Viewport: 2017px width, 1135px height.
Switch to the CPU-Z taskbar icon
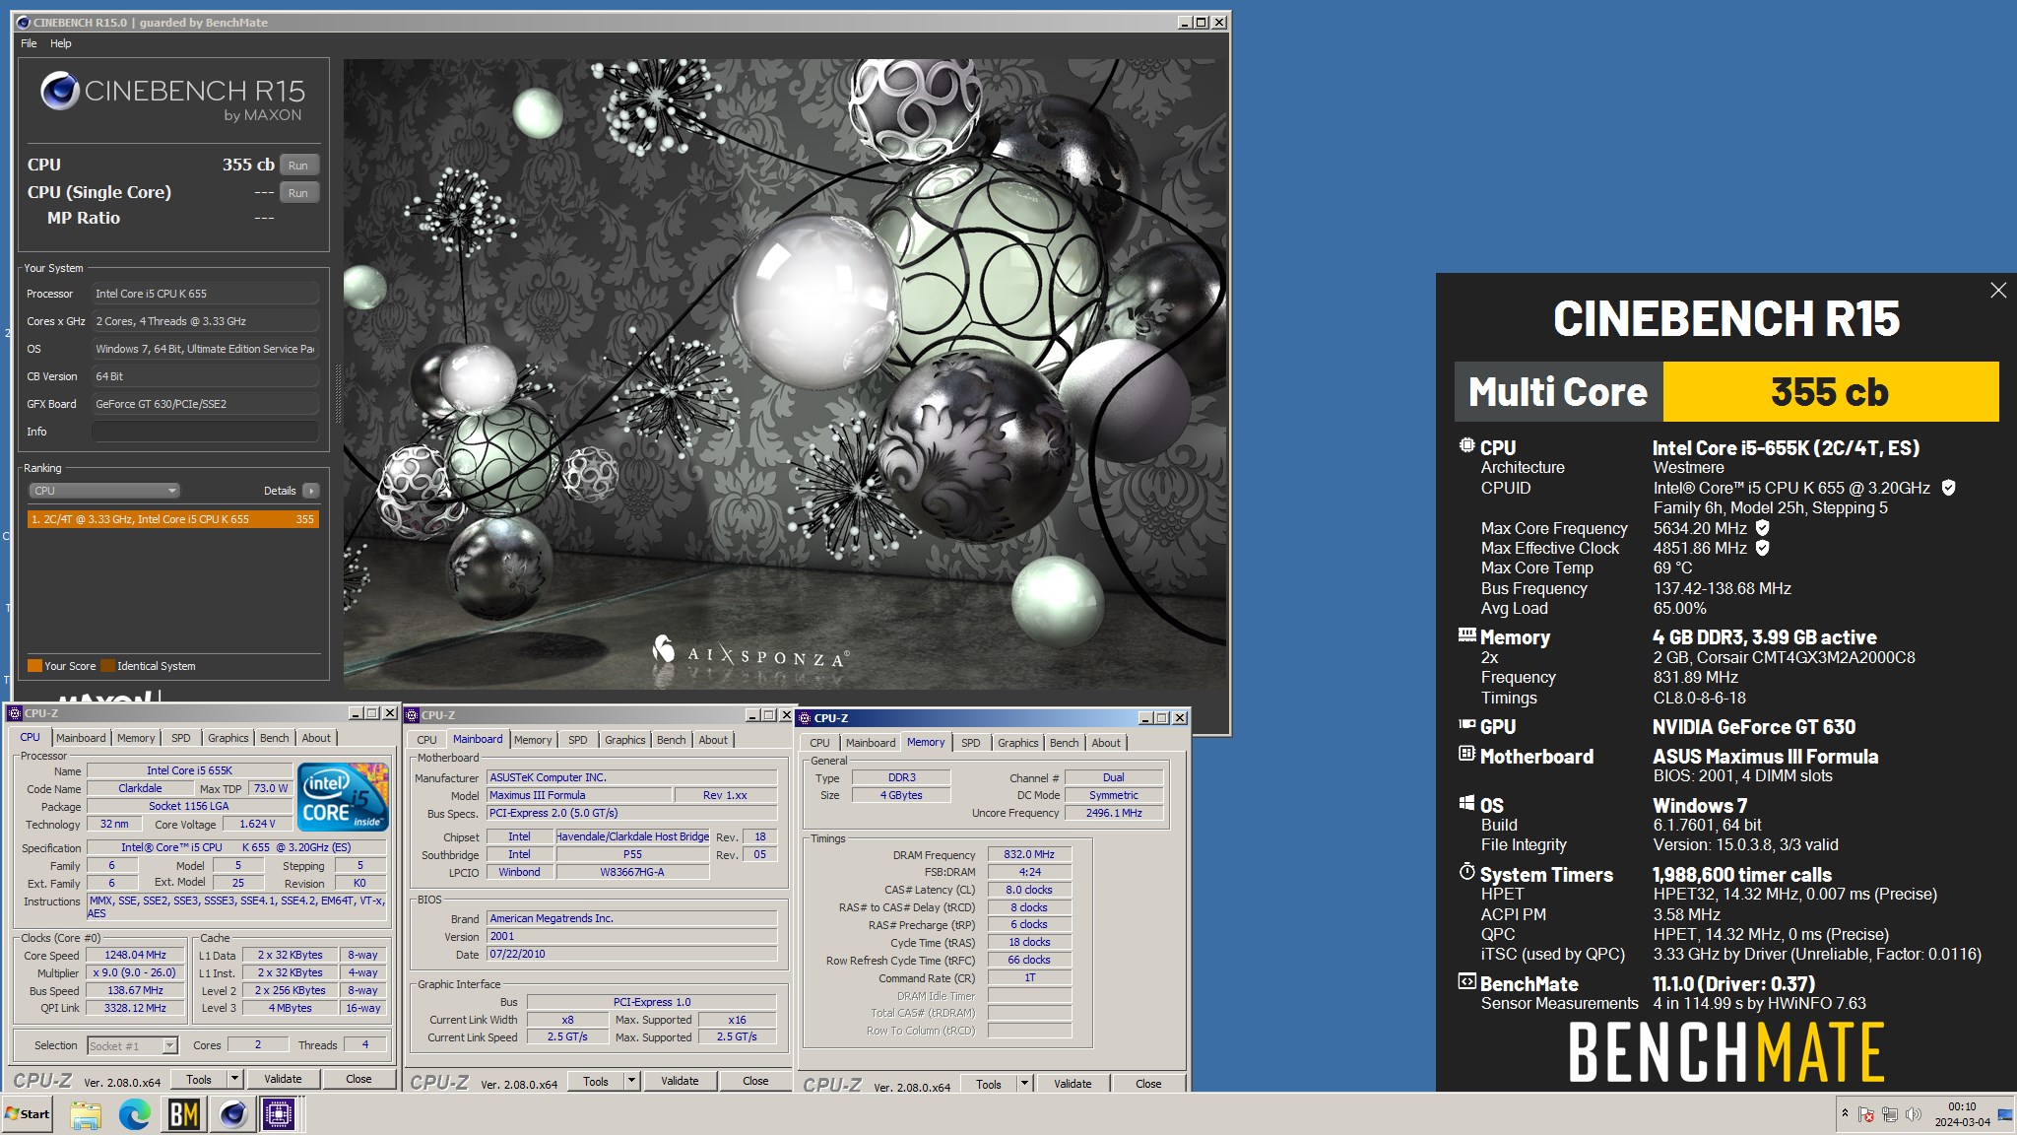pos(280,1114)
